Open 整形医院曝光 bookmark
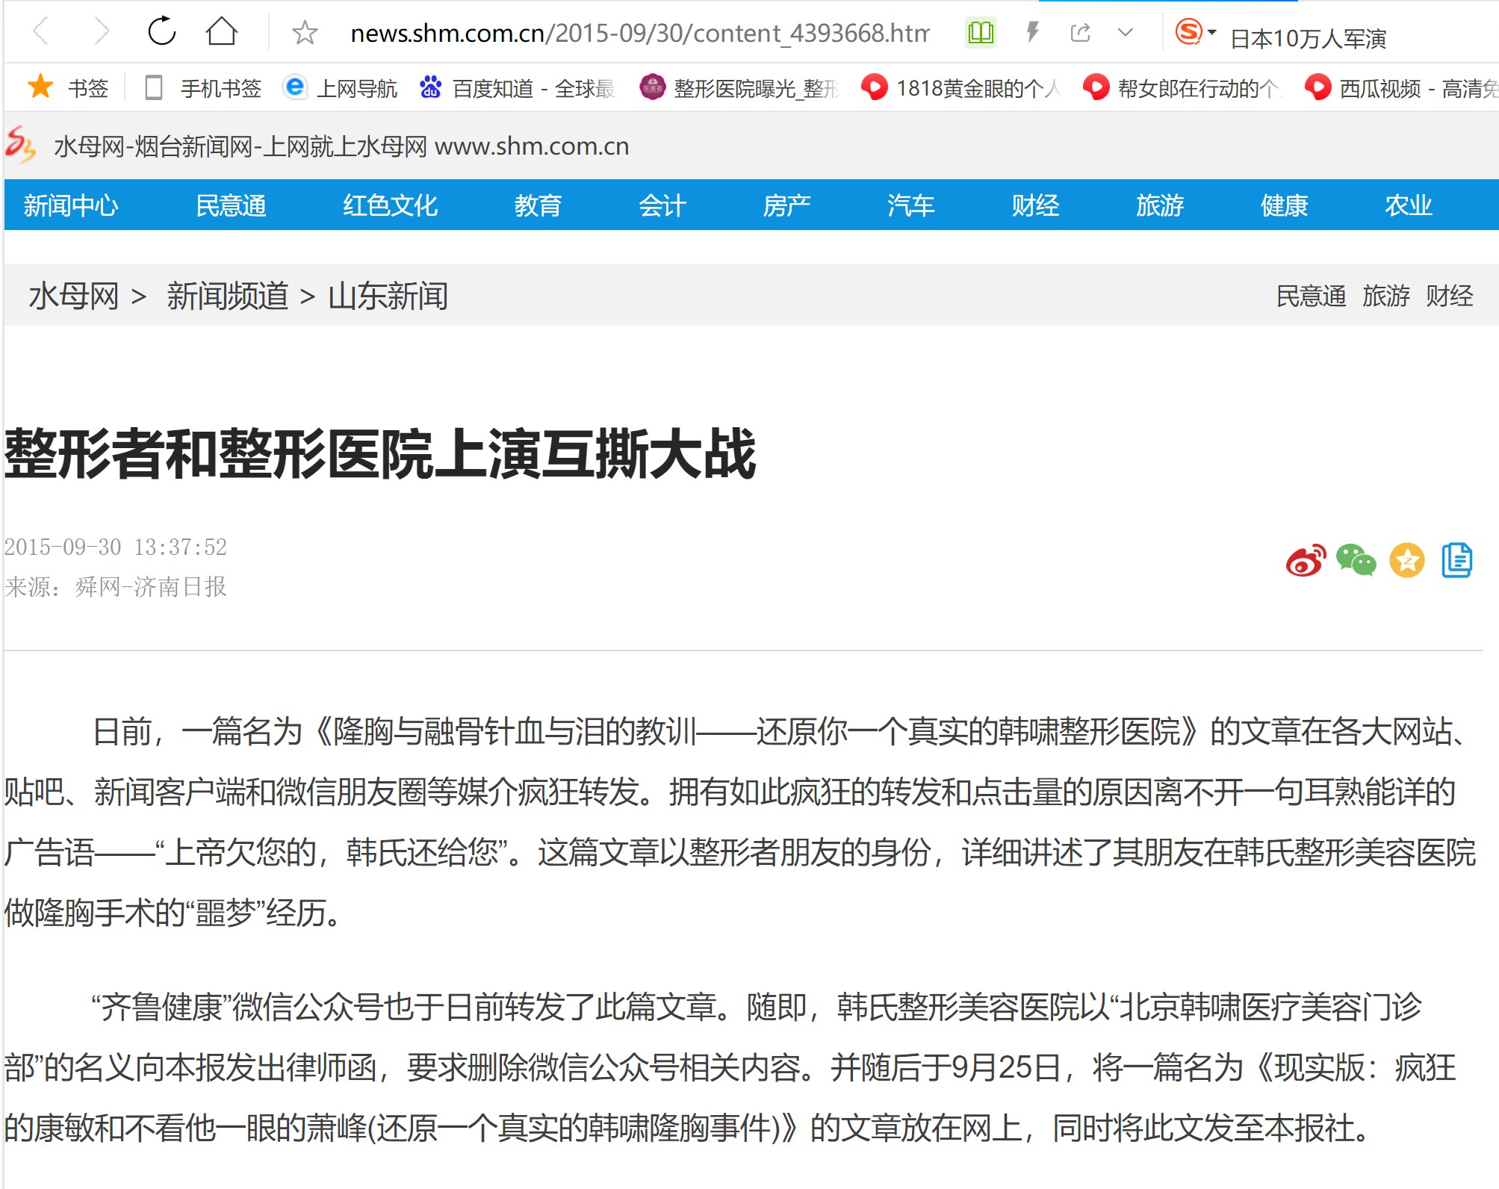Viewport: 1499px width, 1189px height. point(739,88)
